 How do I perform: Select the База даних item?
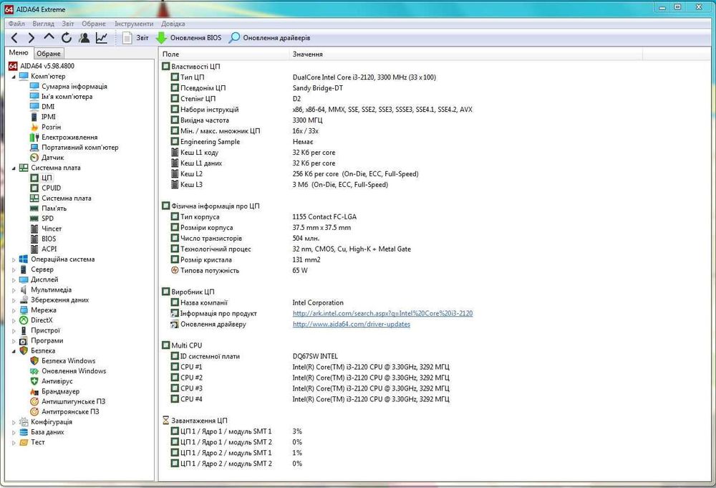(x=47, y=432)
